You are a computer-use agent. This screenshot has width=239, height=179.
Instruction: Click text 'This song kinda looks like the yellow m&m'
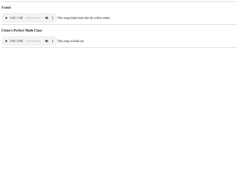[84, 18]
